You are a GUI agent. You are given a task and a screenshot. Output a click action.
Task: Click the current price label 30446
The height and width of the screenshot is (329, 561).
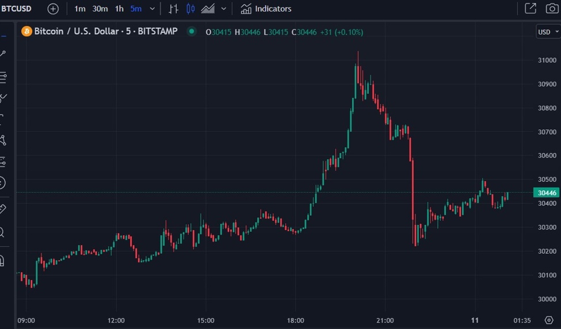click(x=547, y=193)
